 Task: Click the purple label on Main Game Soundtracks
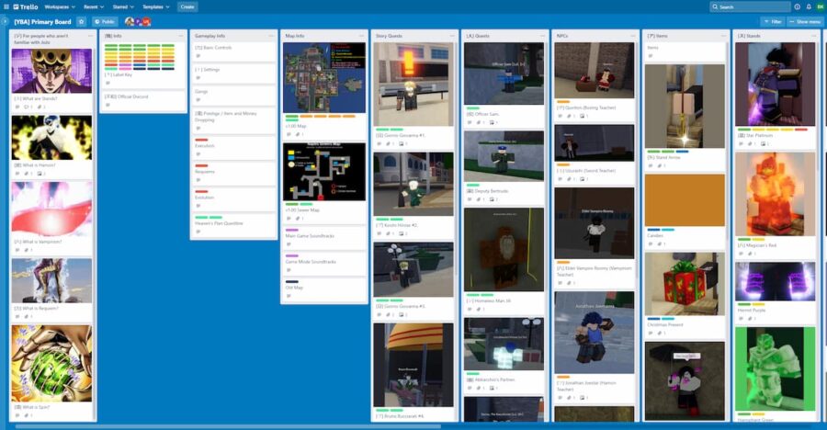point(291,230)
